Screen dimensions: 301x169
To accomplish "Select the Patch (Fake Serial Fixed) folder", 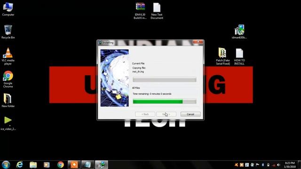I will pyautogui.click(x=222, y=56).
